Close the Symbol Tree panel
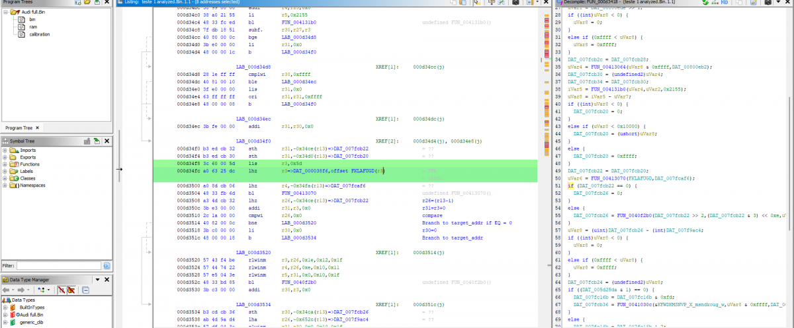 pos(108,141)
